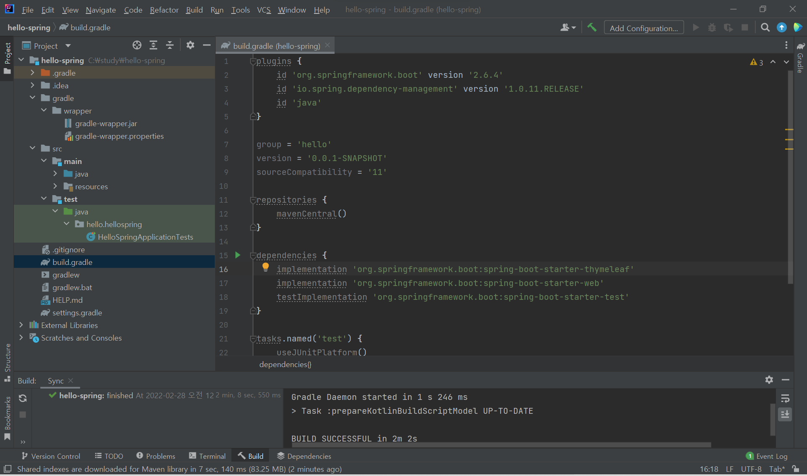Open the Project view dropdown
The width and height of the screenshot is (807, 476).
click(x=68, y=46)
